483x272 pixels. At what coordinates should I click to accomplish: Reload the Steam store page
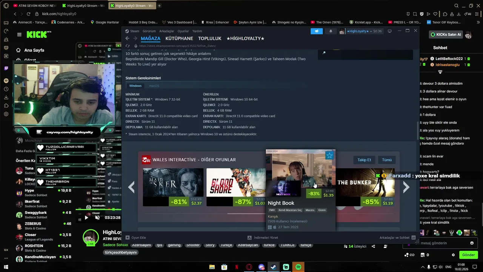pyautogui.click(x=128, y=46)
